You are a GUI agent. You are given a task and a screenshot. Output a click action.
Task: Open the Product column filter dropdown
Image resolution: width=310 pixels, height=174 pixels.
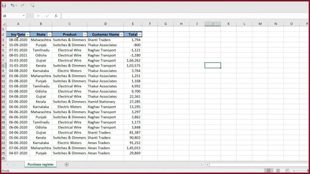pyautogui.click(x=85, y=34)
